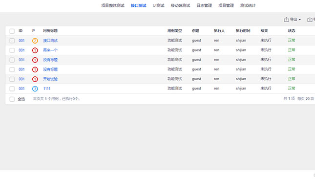Click the blue priority 3 badge for 1111
This screenshot has width=315, height=180.
[x=35, y=89]
